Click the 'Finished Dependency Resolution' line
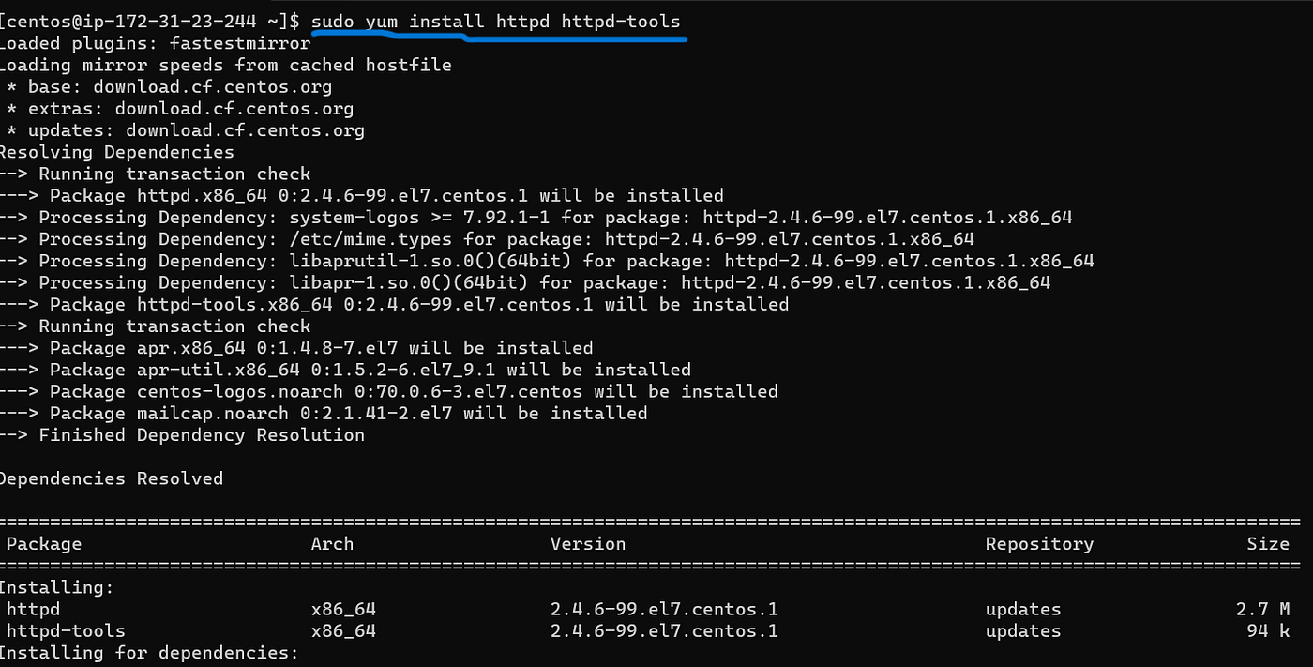1313x667 pixels. coord(183,434)
